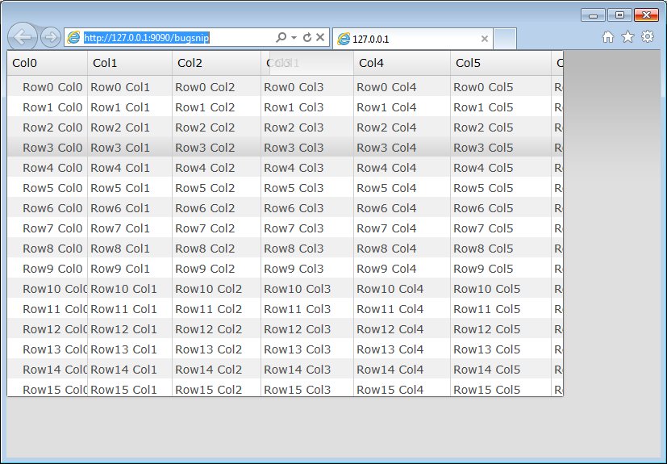The height and width of the screenshot is (464, 667).
Task: Open the Tools gear icon
Action: (x=647, y=36)
